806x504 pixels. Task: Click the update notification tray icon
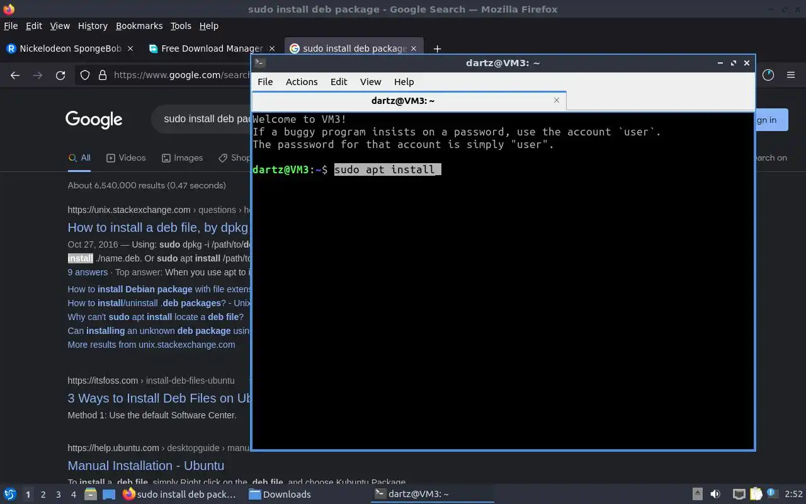[x=772, y=494]
